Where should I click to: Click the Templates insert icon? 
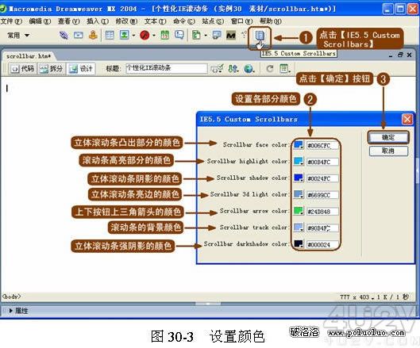(196, 35)
